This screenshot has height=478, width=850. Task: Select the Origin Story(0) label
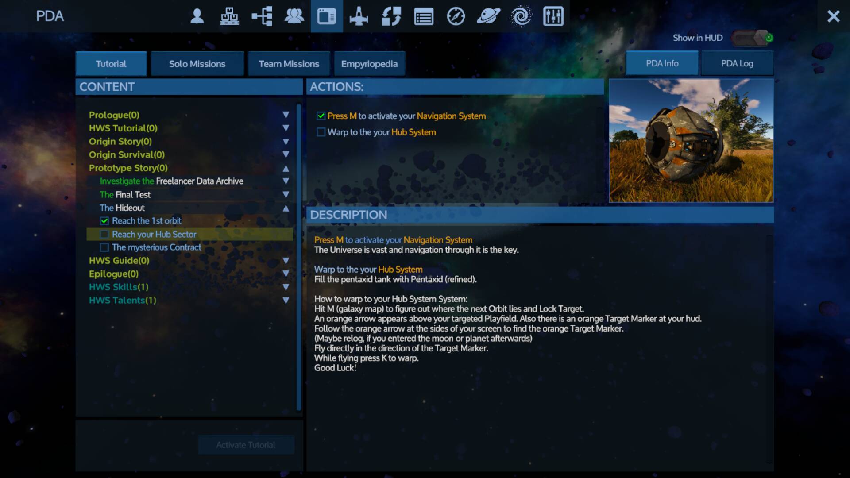pos(120,142)
